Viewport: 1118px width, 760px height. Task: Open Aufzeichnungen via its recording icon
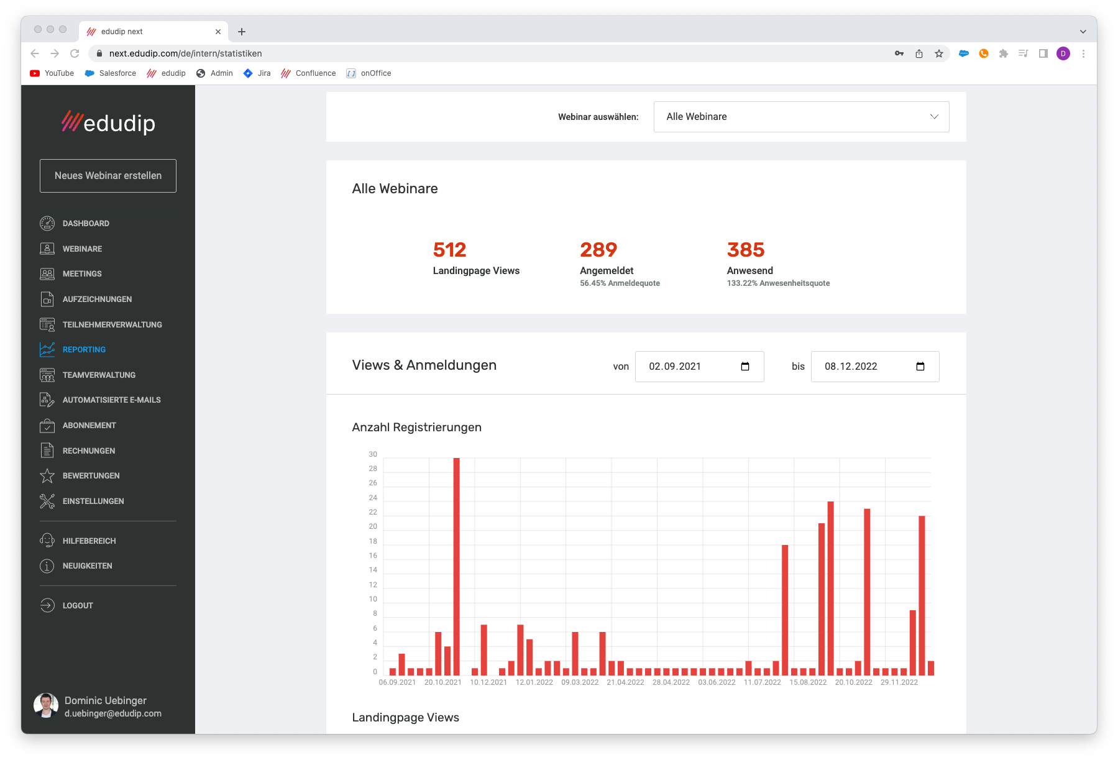[47, 299]
